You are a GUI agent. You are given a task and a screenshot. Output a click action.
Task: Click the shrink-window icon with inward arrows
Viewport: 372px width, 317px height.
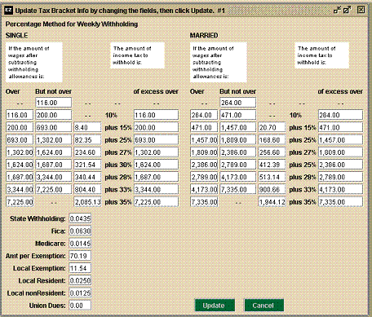tap(337, 11)
